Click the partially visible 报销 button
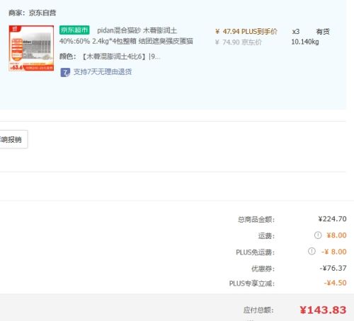The width and height of the screenshot is (354, 321). tap(13, 139)
